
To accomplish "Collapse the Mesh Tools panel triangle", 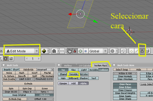I will click(4, 65).
